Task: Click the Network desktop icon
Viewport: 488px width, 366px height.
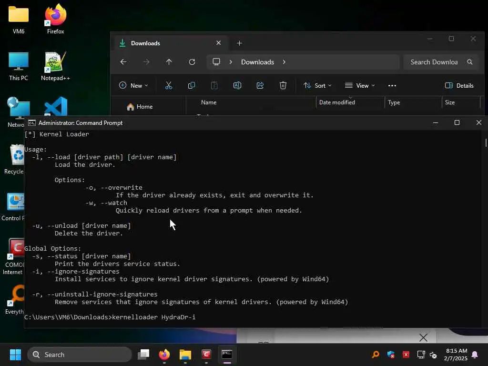Action: [16, 112]
